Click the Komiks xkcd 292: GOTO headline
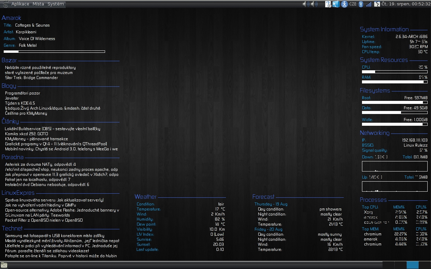The height and width of the screenshot is (269, 431). click(26, 134)
